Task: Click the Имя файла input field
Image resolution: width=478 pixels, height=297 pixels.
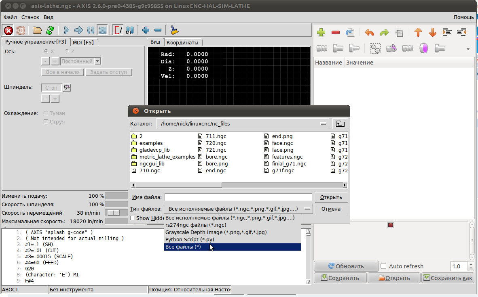Action: [x=238, y=197]
